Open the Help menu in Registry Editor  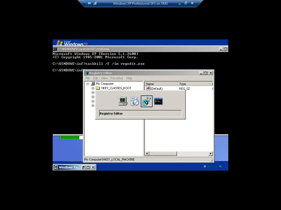point(129,78)
